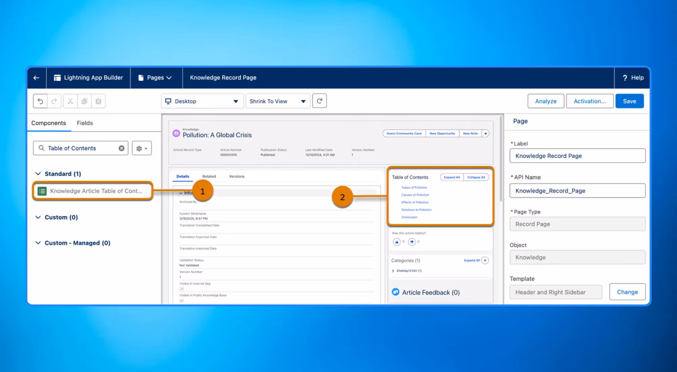The height and width of the screenshot is (372, 677).
Task: Toggle Visible In Internal App checkbox
Action: coord(182,289)
